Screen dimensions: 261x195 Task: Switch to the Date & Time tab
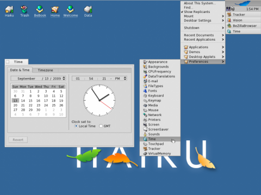pos(20,70)
